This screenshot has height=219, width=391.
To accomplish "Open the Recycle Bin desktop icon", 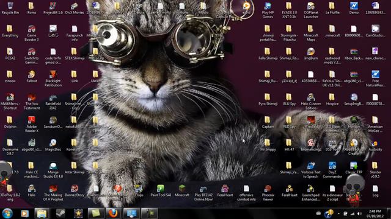I will click(10, 8).
